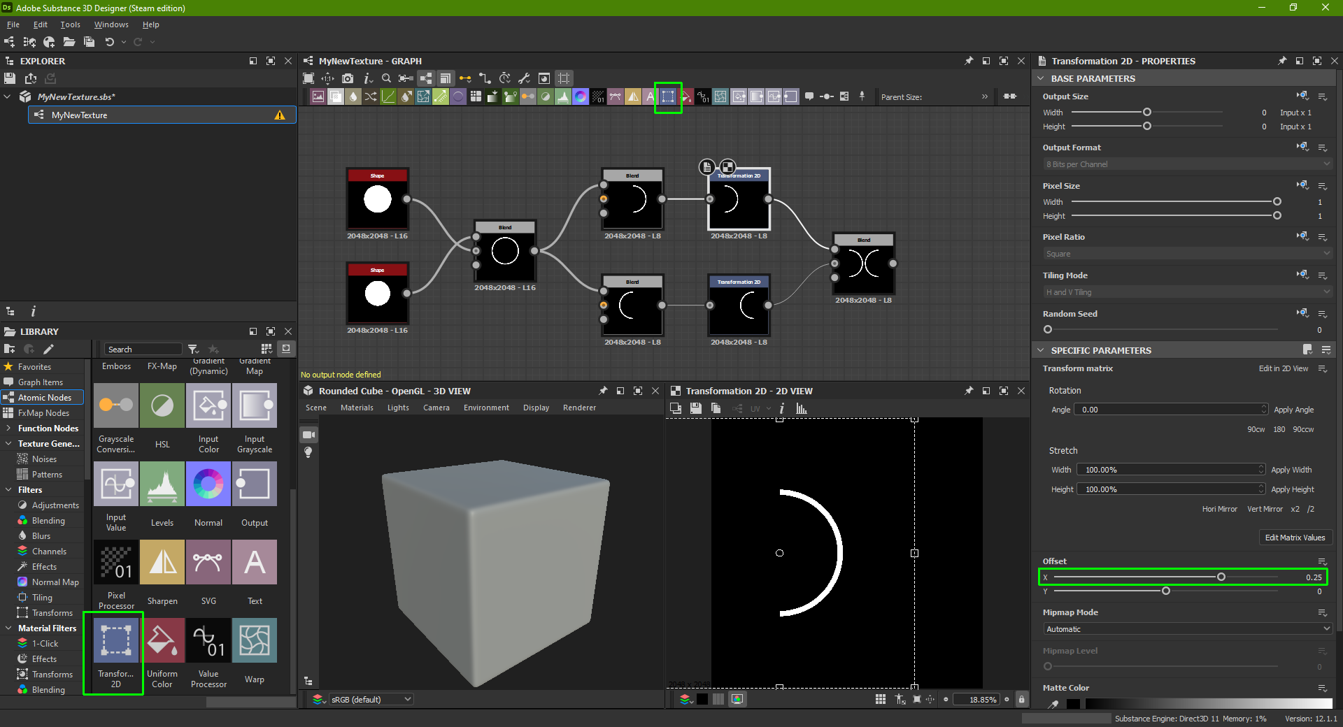Open the Tools menu
Image resolution: width=1343 pixels, height=727 pixels.
point(70,24)
